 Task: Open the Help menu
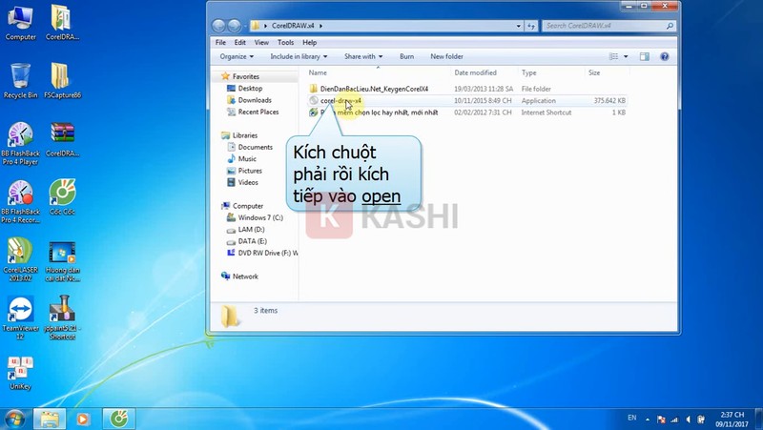309,42
